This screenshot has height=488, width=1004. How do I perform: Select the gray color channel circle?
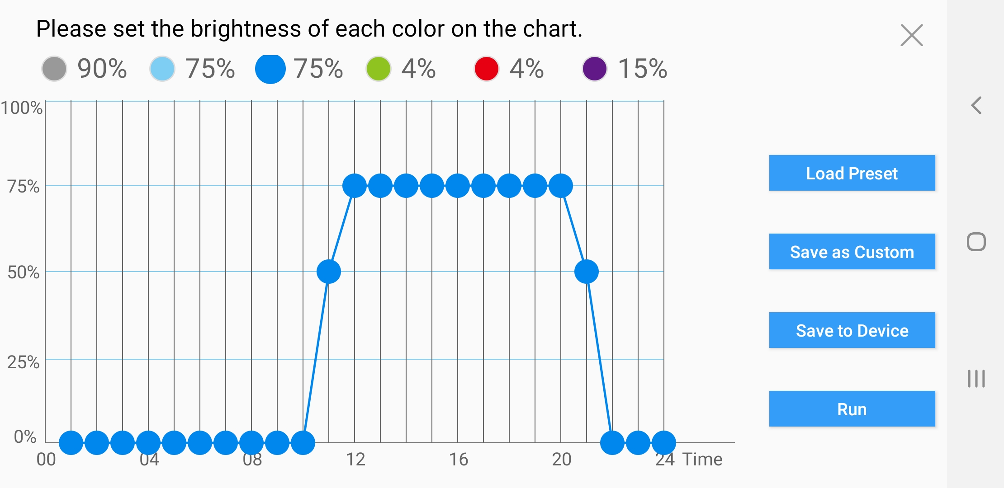(54, 69)
